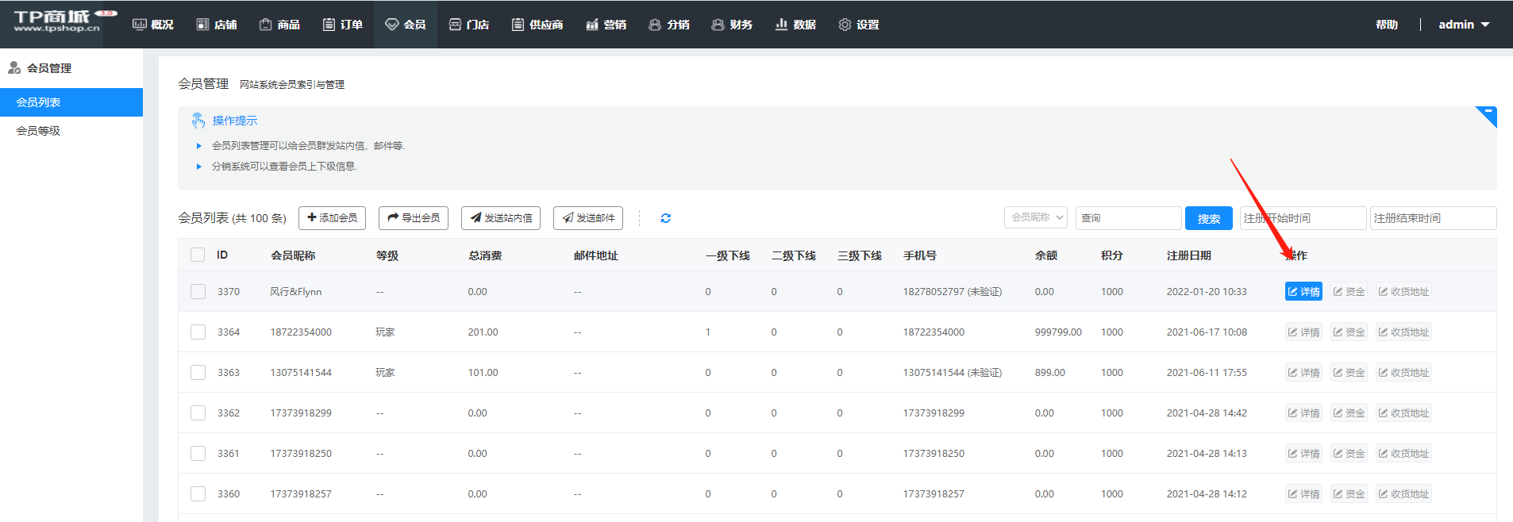Expand the 会员昵称 search field dropdown

coord(1036,217)
